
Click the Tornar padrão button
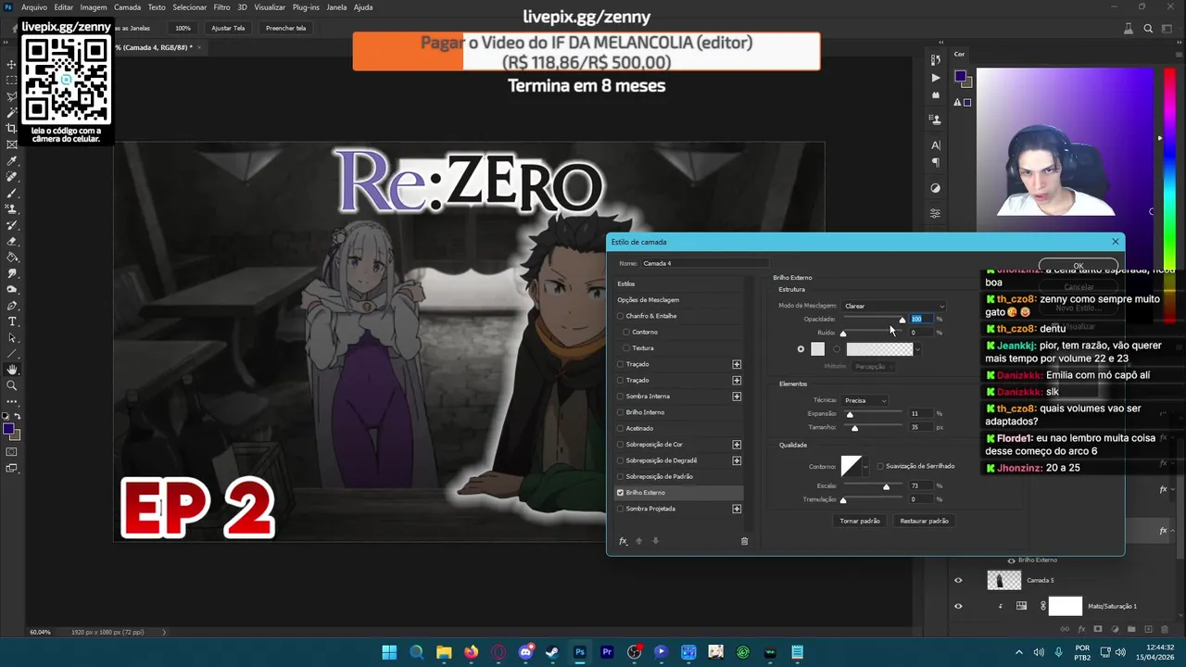860,521
